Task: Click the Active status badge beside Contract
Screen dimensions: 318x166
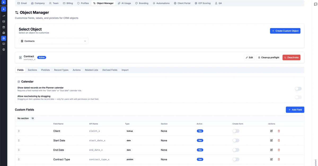Action: [x=42, y=57]
